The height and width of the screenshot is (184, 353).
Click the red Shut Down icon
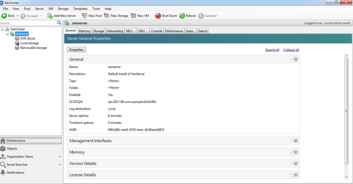click(x=158, y=16)
